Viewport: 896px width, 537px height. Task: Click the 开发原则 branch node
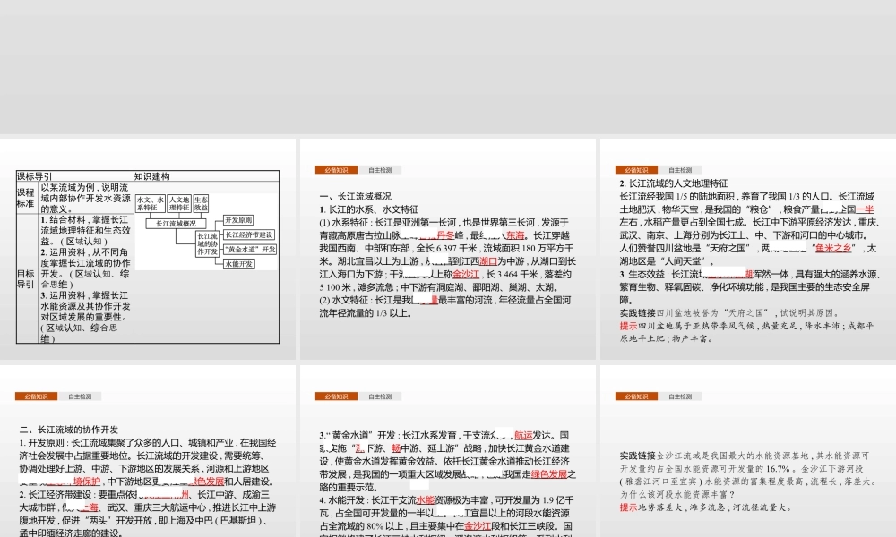238,220
